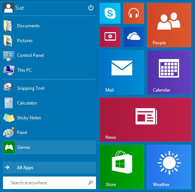Screen dimensions: 195x192
Task: Launch the Mail tile
Action: coord(122,72)
